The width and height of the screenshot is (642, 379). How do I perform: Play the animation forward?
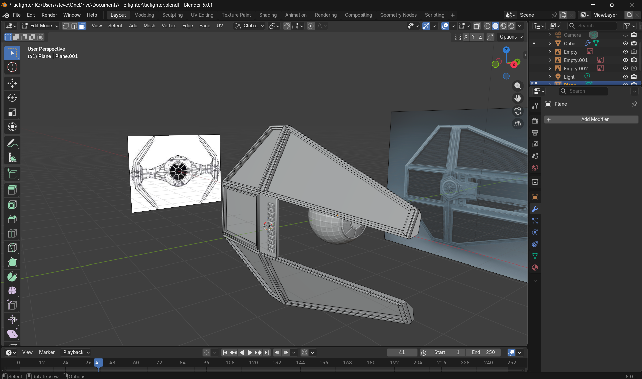pos(250,352)
